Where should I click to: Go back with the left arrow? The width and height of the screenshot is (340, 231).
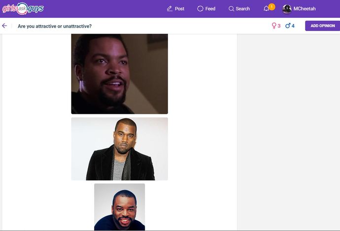tap(4, 26)
